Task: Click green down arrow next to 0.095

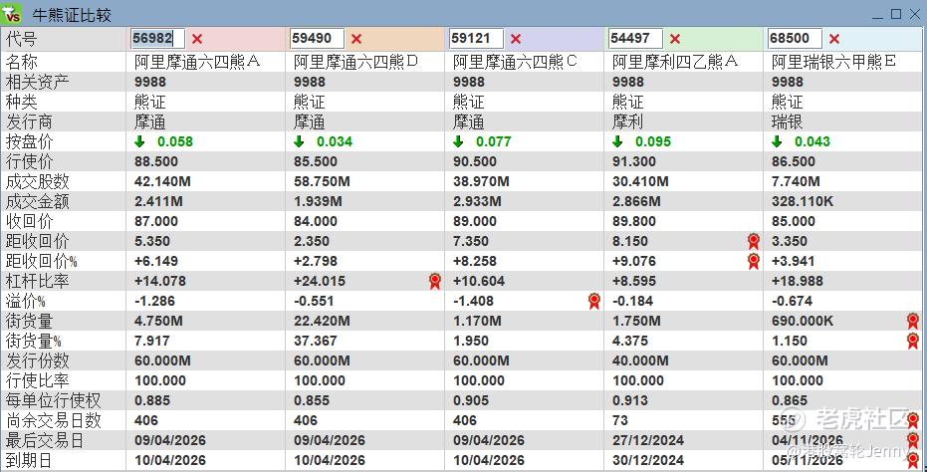Action: click(617, 141)
